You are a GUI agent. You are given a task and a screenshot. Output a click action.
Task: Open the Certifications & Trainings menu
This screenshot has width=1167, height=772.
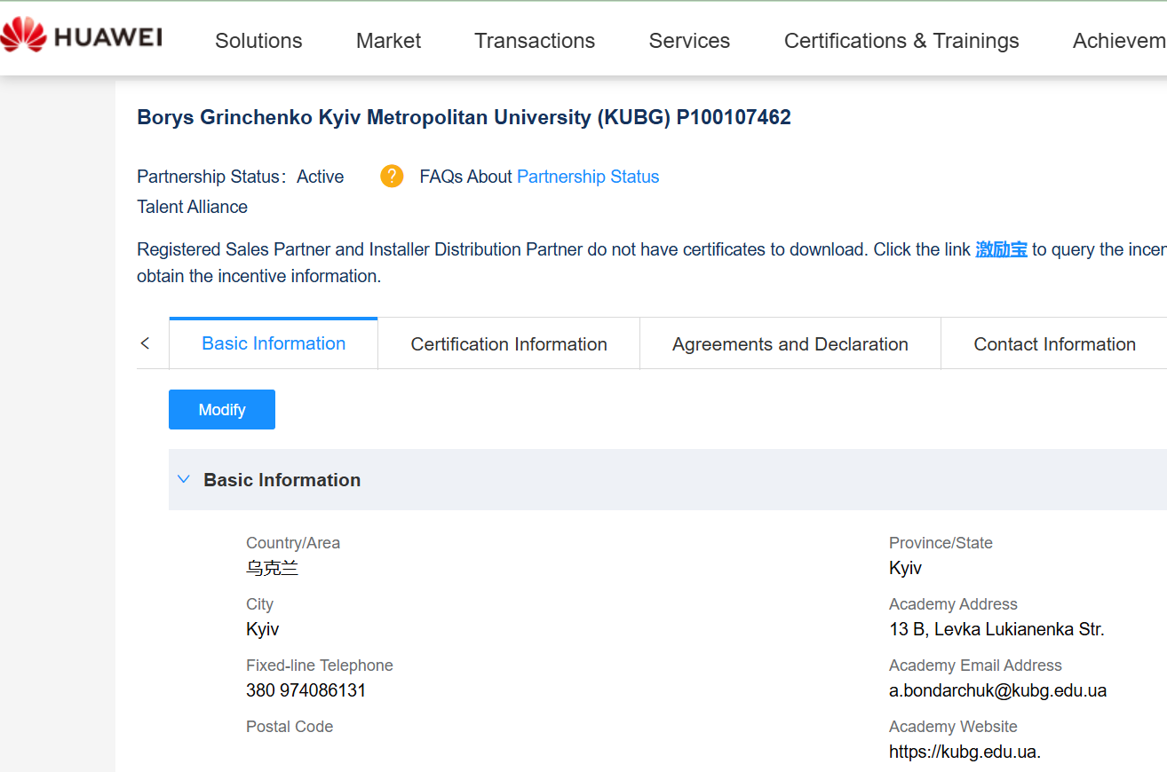click(x=901, y=41)
